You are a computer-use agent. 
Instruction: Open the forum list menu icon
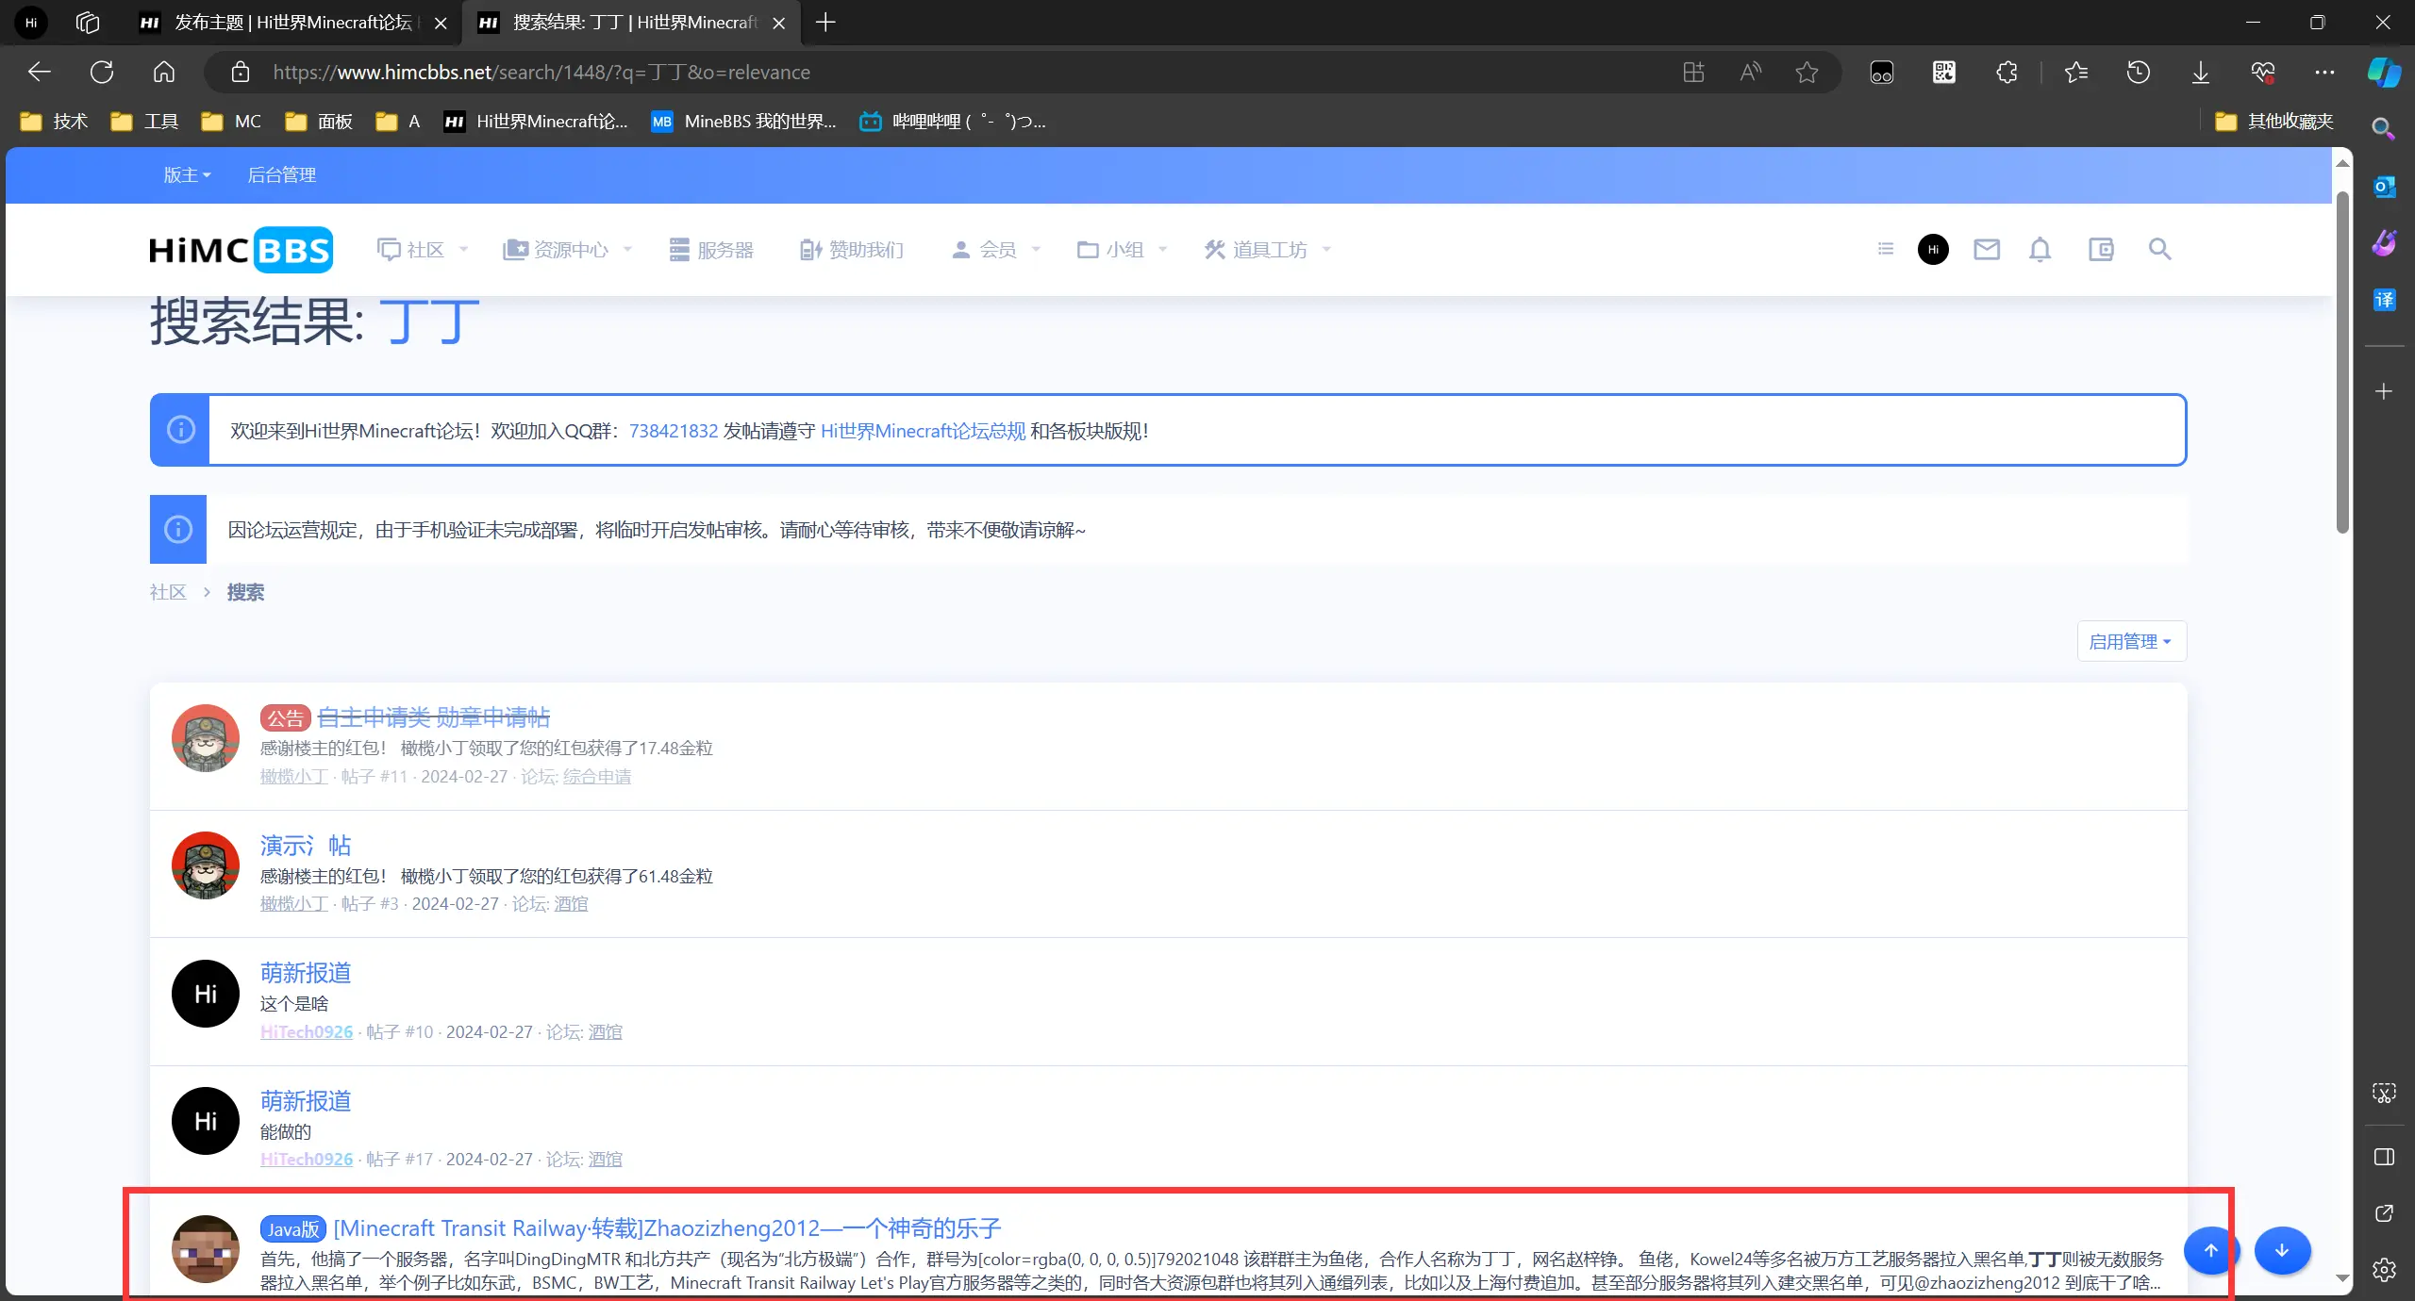(x=1886, y=250)
